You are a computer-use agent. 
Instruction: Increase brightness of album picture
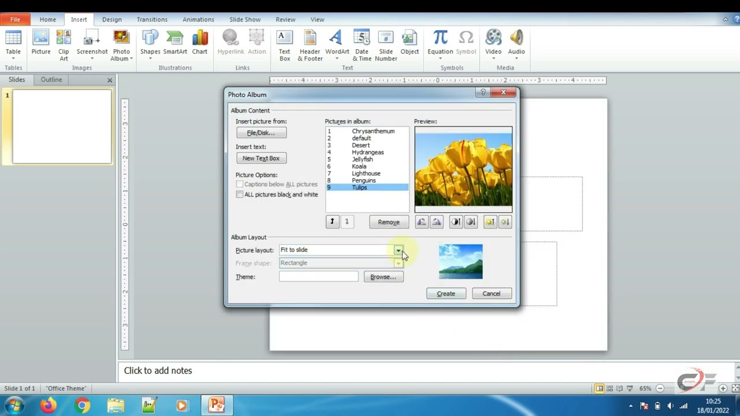tap(490, 222)
